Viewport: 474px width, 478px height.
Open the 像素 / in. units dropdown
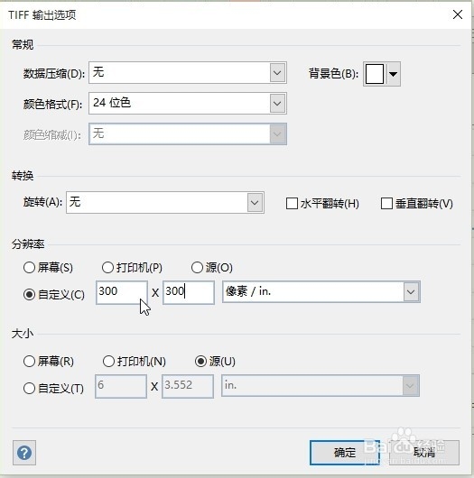click(x=411, y=291)
